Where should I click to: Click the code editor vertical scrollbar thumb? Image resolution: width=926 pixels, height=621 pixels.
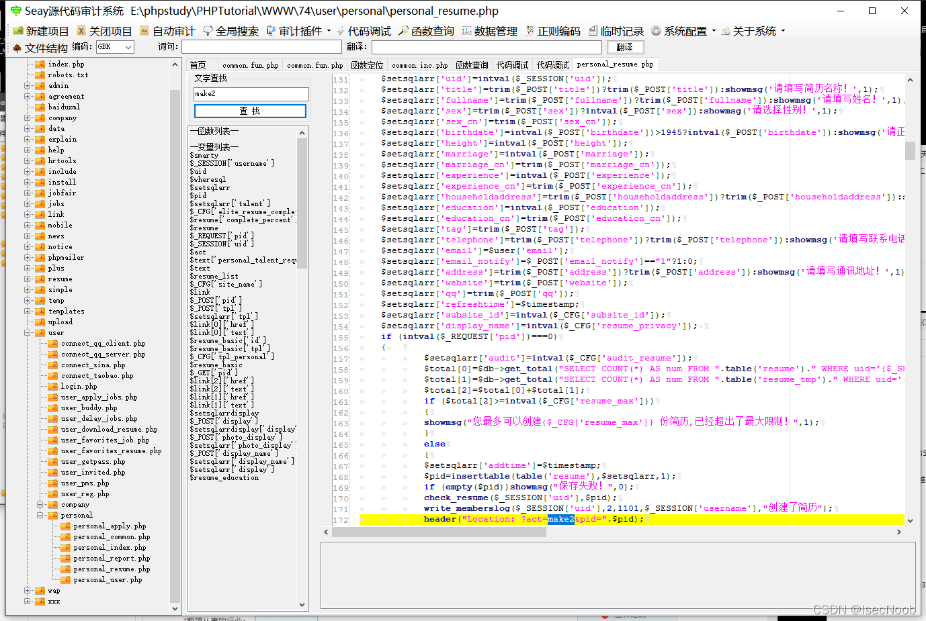[910, 150]
